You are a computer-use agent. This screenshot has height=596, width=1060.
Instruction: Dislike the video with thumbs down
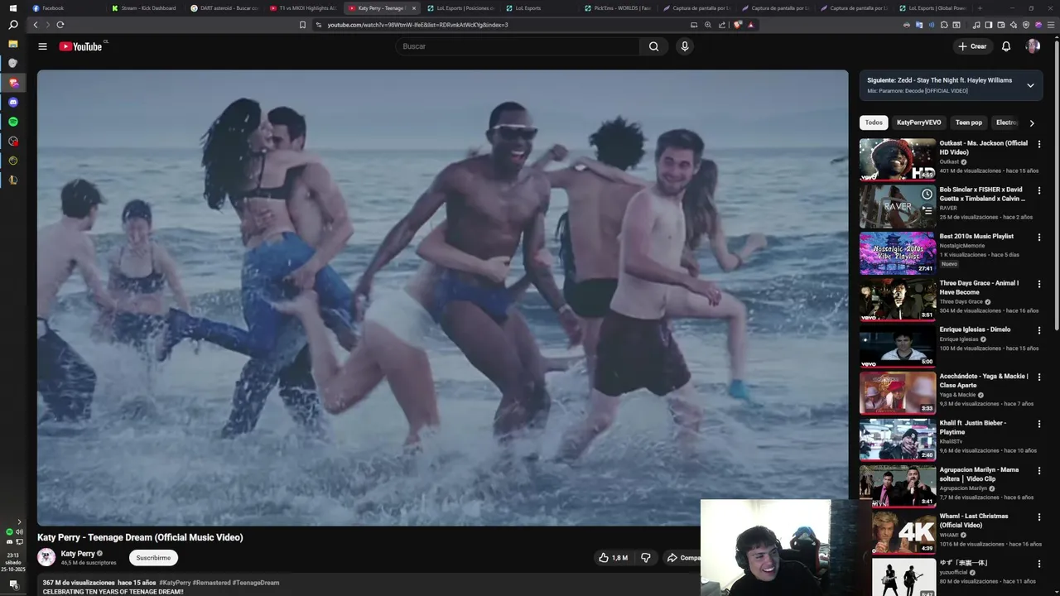tap(646, 558)
